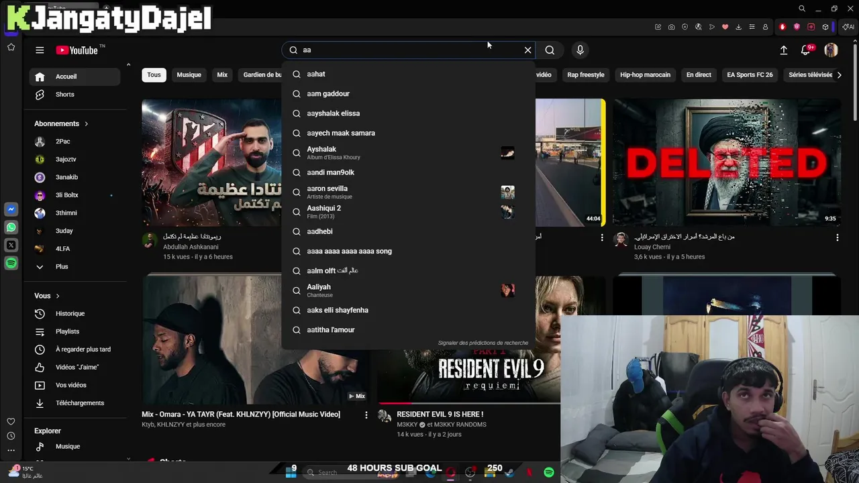The image size is (859, 483).
Task: Open Spotify in the browser sidebar
Action: pos(11,264)
